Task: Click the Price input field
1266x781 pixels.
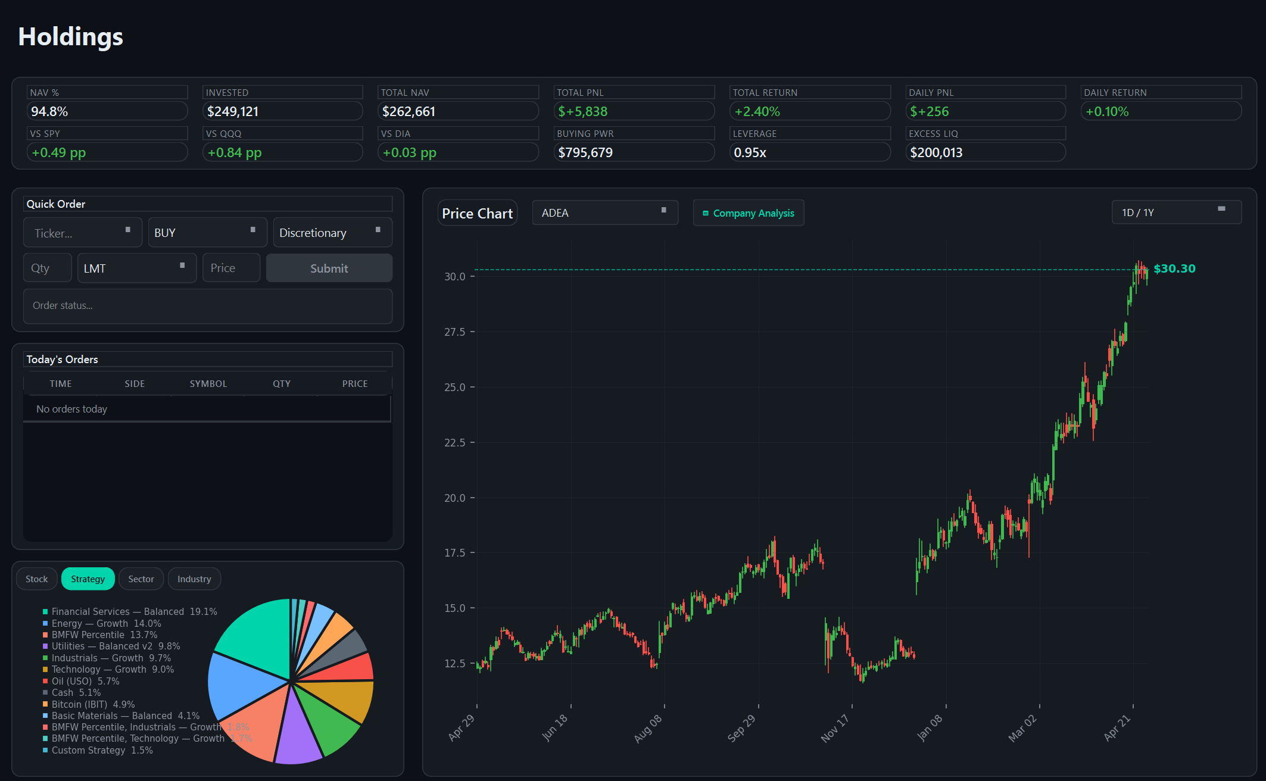Action: tap(231, 268)
